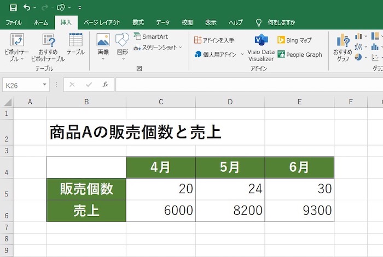Open the Undo history dropdown arrow

[34, 8]
